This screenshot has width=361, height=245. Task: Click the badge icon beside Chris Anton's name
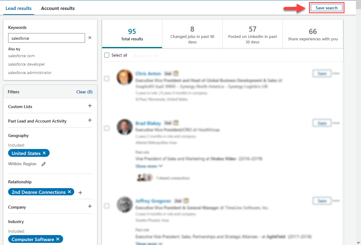pos(176,73)
